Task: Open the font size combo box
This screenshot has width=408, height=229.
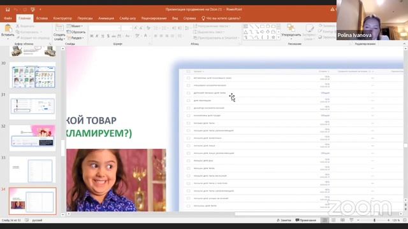Action: [x=127, y=28]
